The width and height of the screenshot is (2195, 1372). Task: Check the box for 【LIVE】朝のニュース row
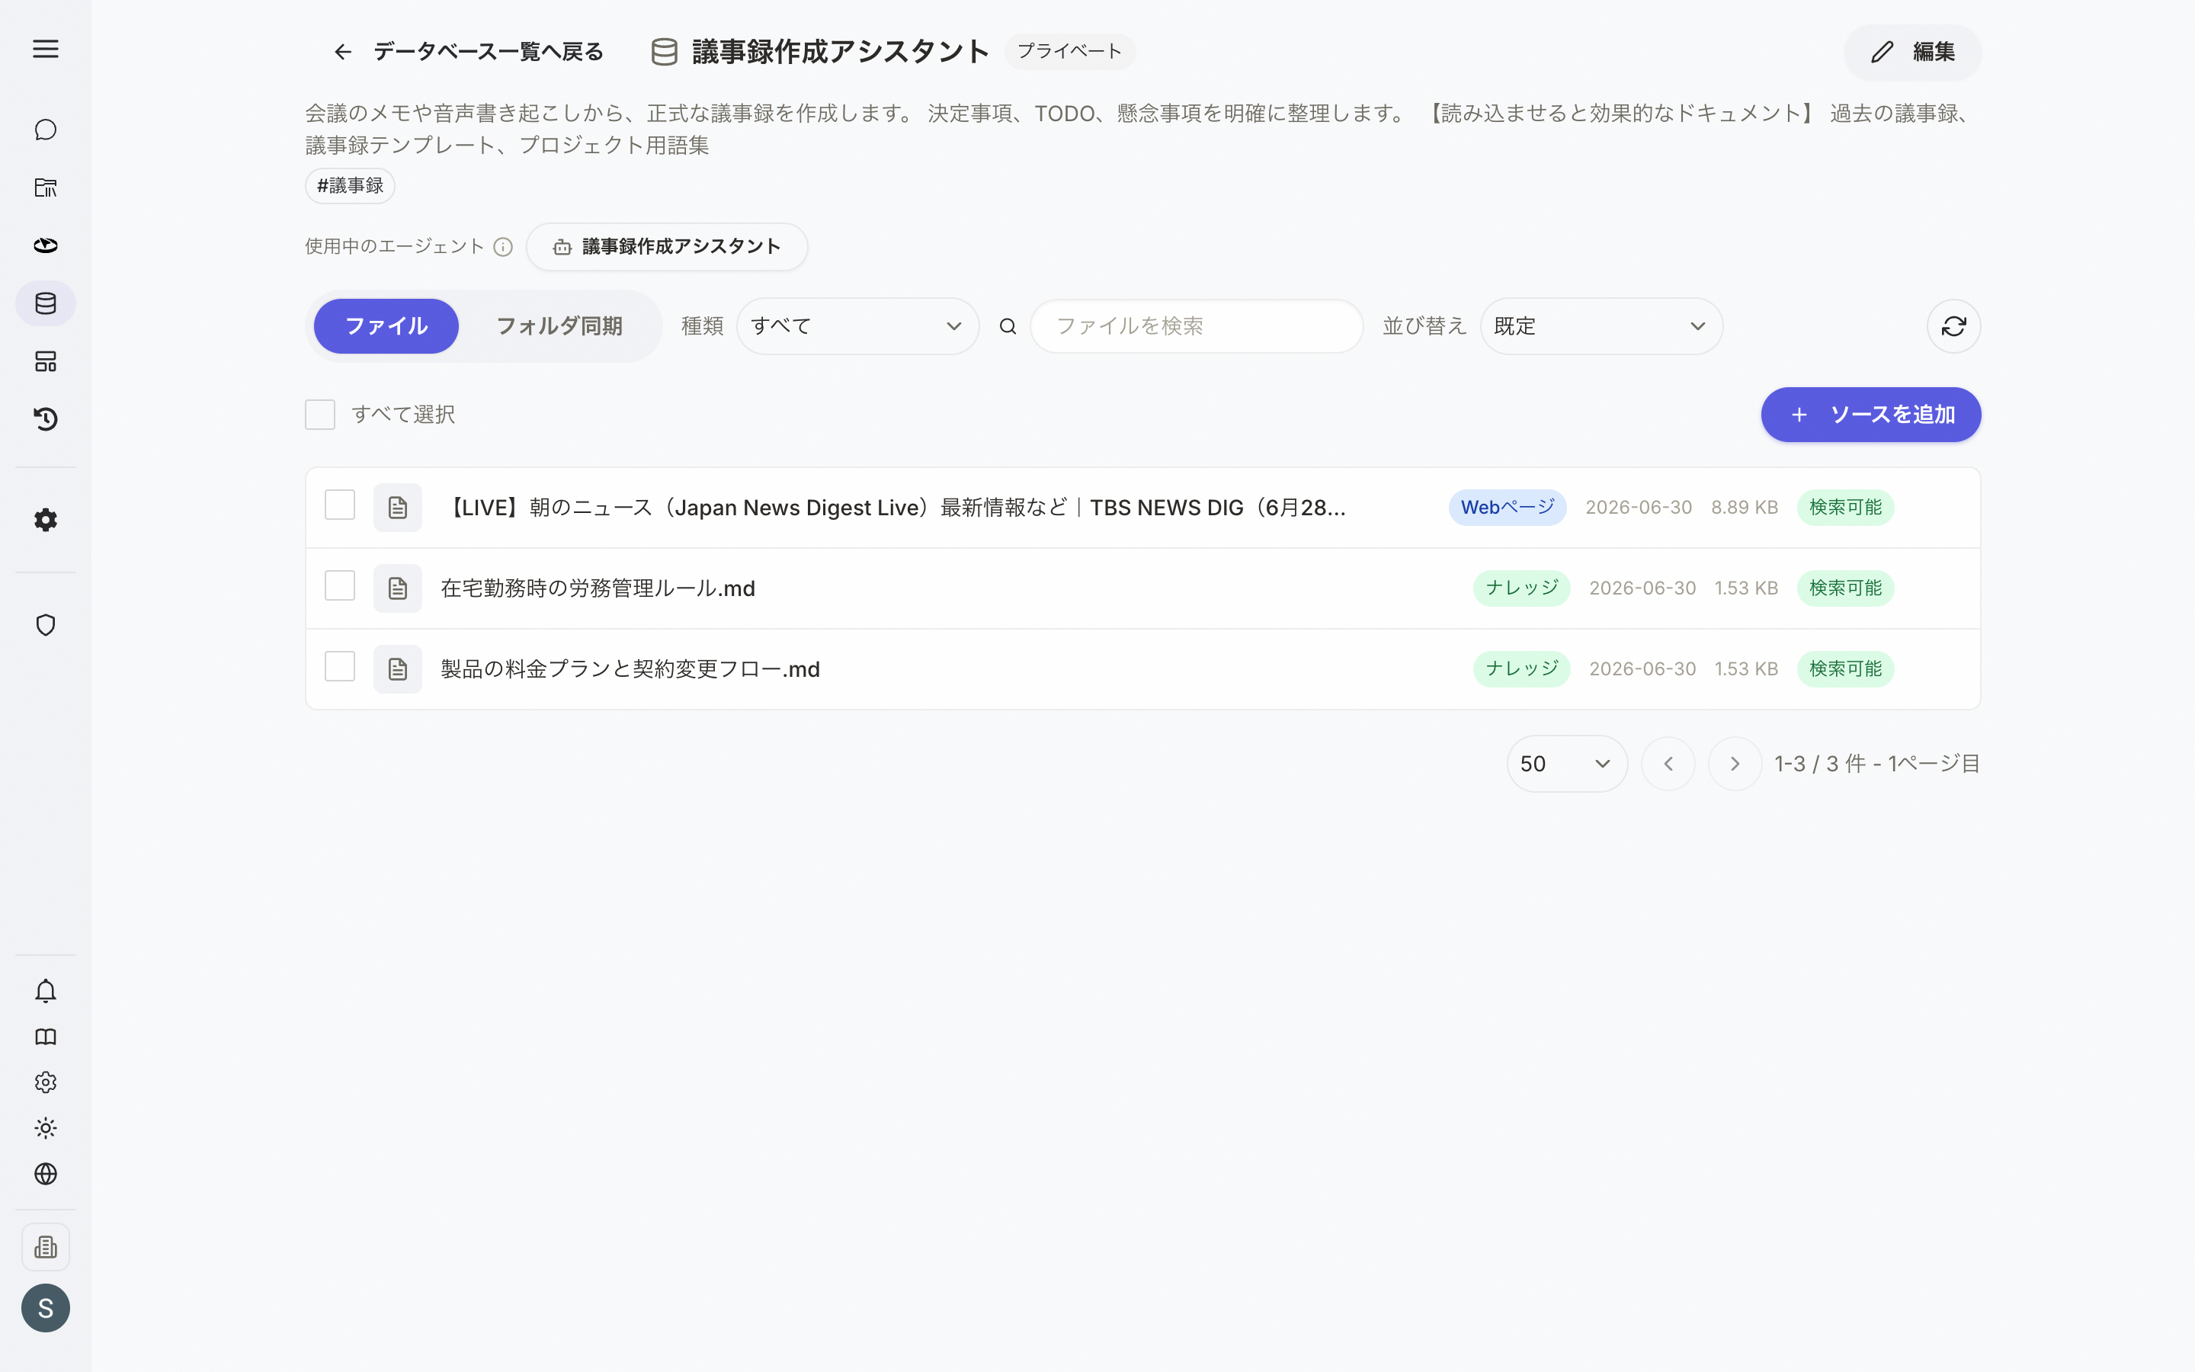[340, 505]
